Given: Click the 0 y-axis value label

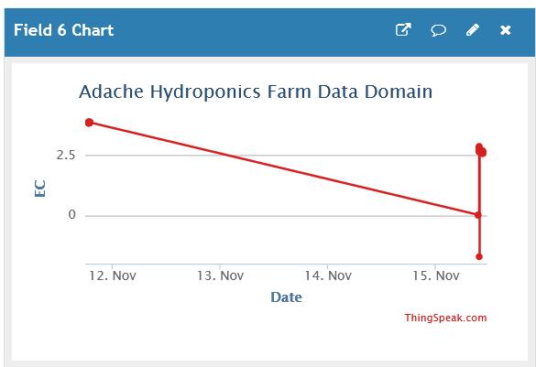Looking at the screenshot, I should pyautogui.click(x=71, y=215).
